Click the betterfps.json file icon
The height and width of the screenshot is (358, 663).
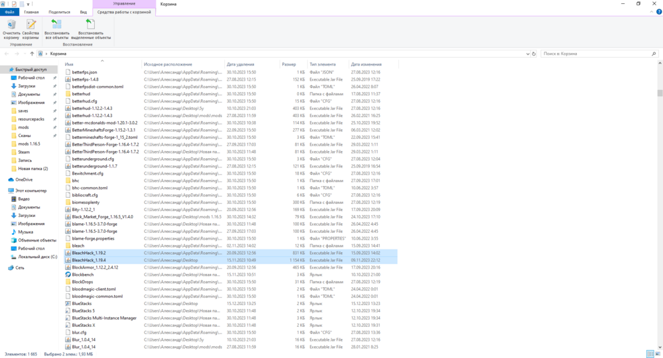68,72
